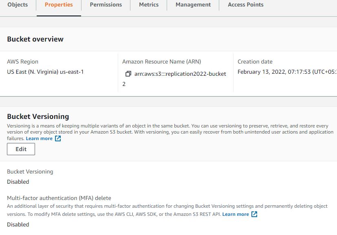
Task: Switch to the Access Points tab
Action: pos(245,5)
